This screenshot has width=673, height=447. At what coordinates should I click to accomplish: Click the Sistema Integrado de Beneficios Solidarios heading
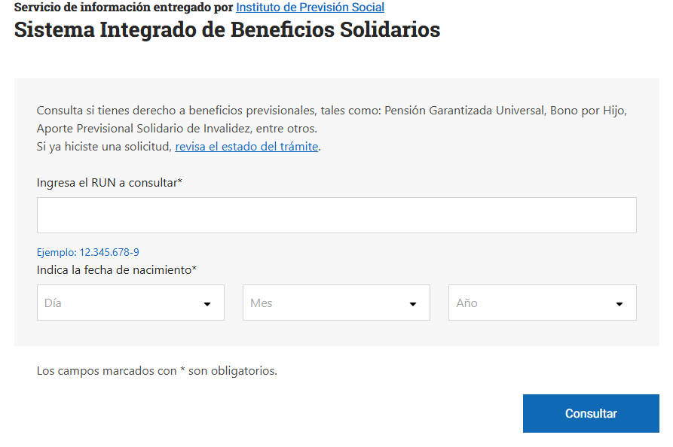click(x=228, y=29)
